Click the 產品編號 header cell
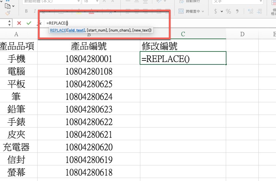Screen dimensions: 276x181 point(89,46)
